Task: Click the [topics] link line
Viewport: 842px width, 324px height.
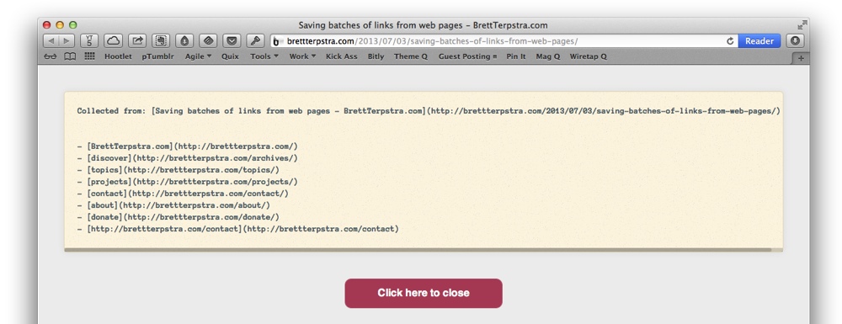Action: tap(179, 170)
